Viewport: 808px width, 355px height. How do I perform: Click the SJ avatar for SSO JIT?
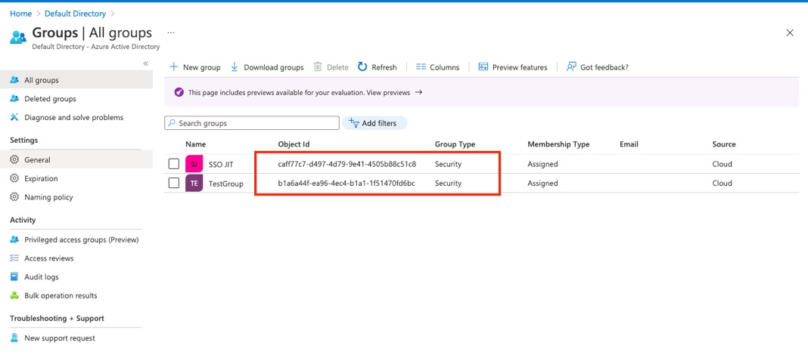coord(194,164)
